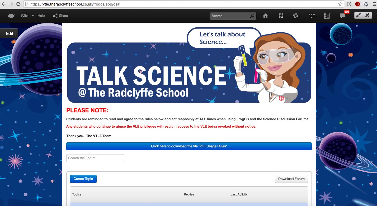Open the lightning bolt quick launch icon
The width and height of the screenshot is (377, 206).
(281, 16)
